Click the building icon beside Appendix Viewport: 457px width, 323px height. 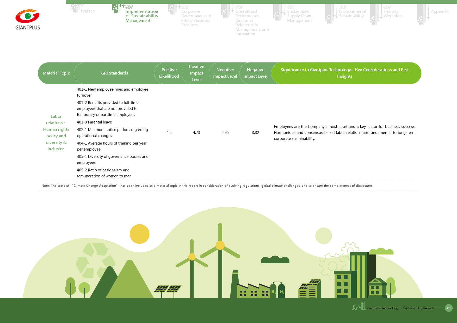[x=421, y=15]
